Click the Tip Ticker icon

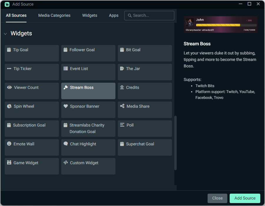pos(9,69)
